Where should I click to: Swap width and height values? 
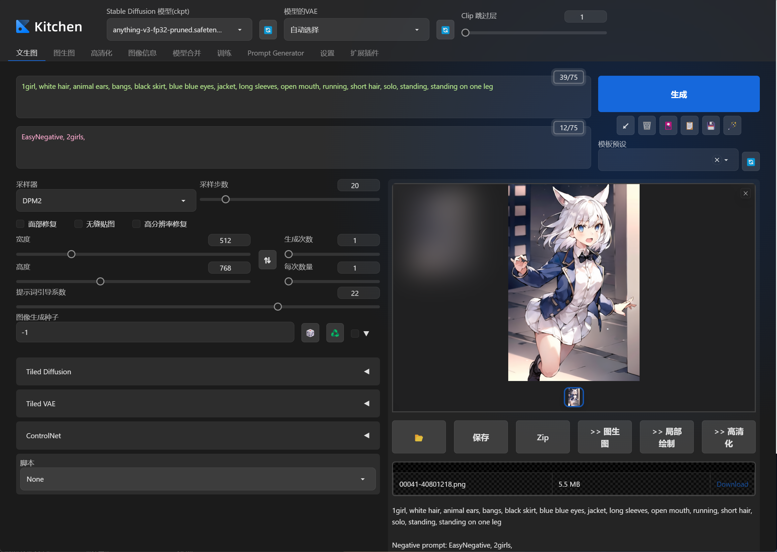[267, 260]
